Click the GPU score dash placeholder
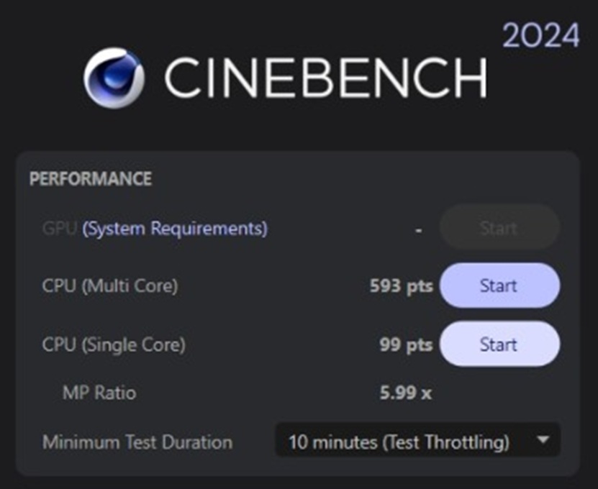Viewport: 598px width, 489px height. pyautogui.click(x=418, y=230)
